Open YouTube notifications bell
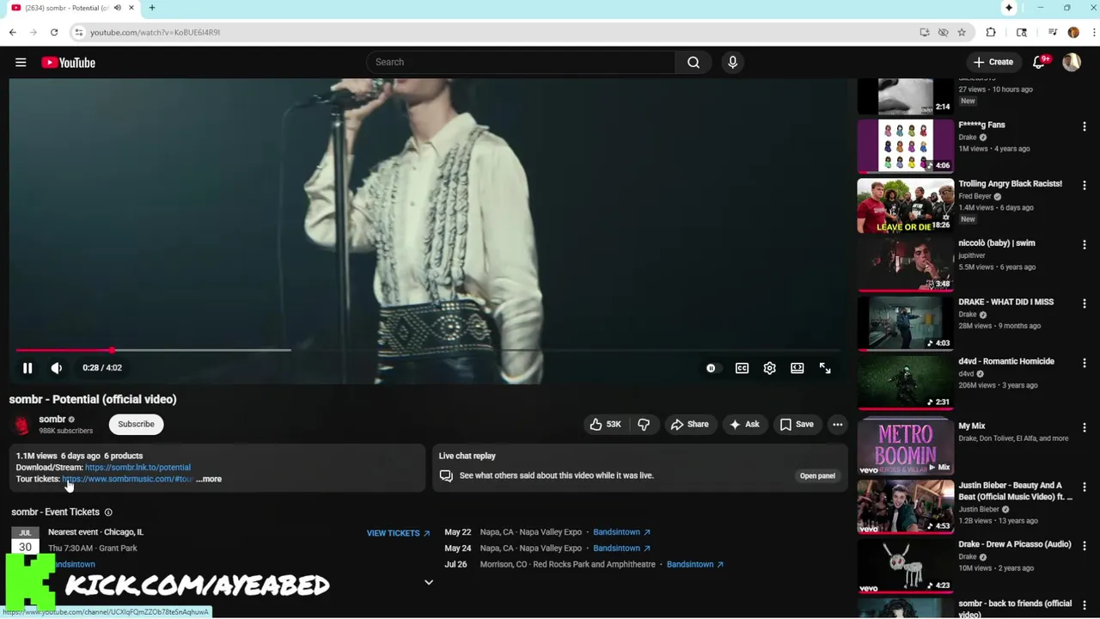Screen dimensions: 1100x619 [x=1039, y=62]
